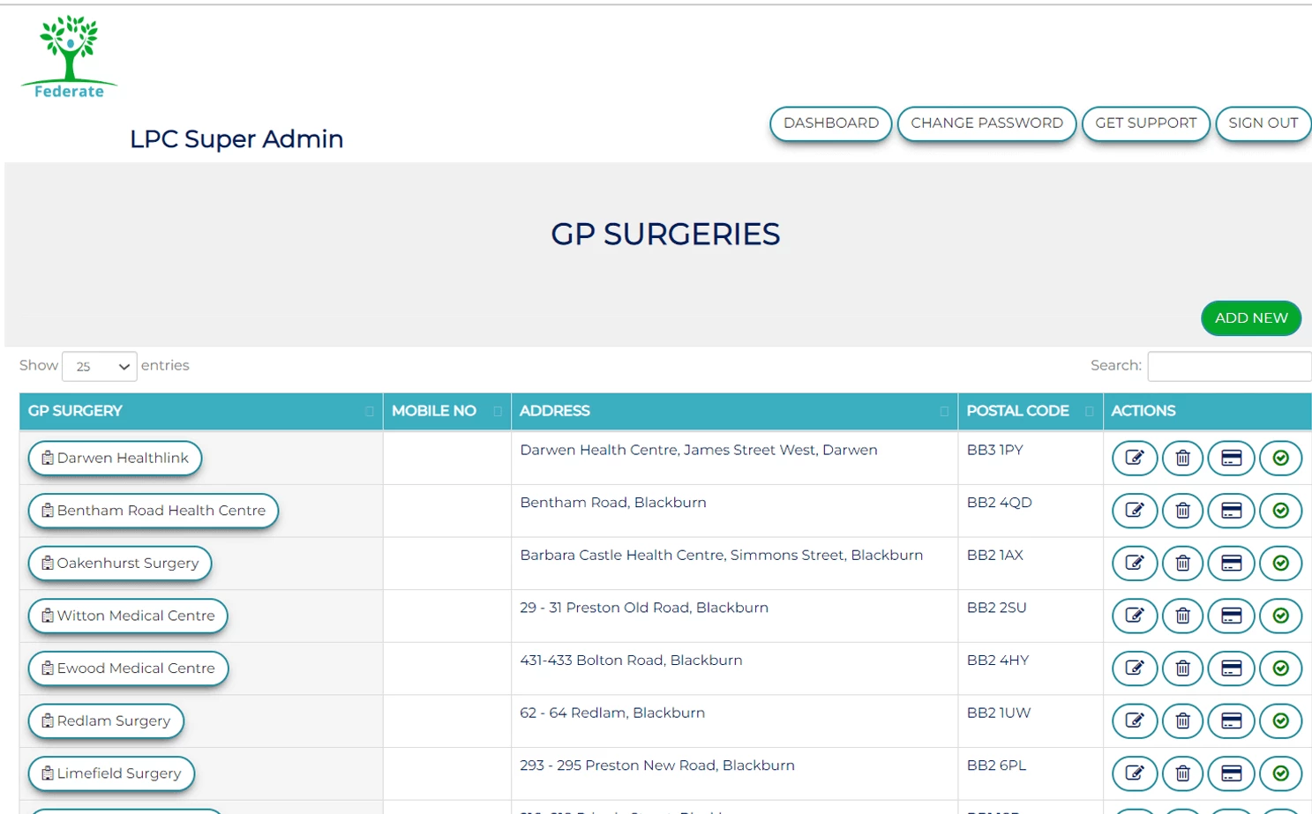The image size is (1312, 814).
Task: Toggle approval status on Limefield Surgery
Action: point(1280,773)
